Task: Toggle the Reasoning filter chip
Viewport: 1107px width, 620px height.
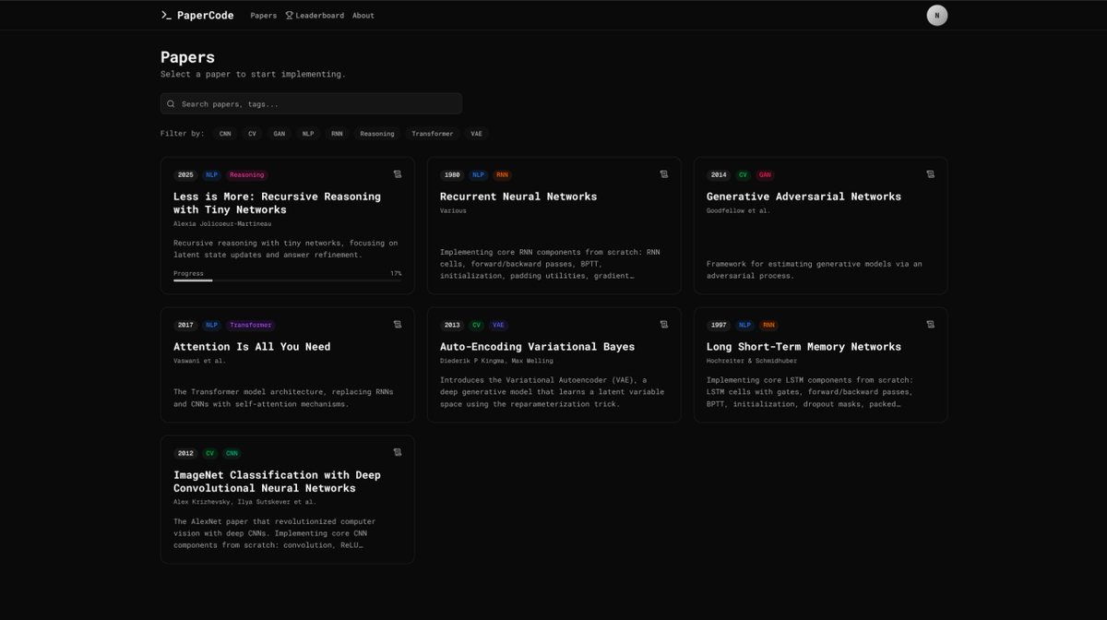Action: pyautogui.click(x=377, y=134)
